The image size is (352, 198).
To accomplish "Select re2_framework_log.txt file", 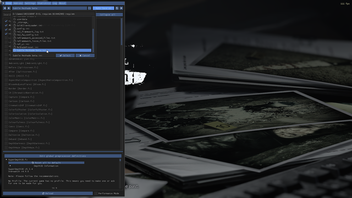I will 52,32.
